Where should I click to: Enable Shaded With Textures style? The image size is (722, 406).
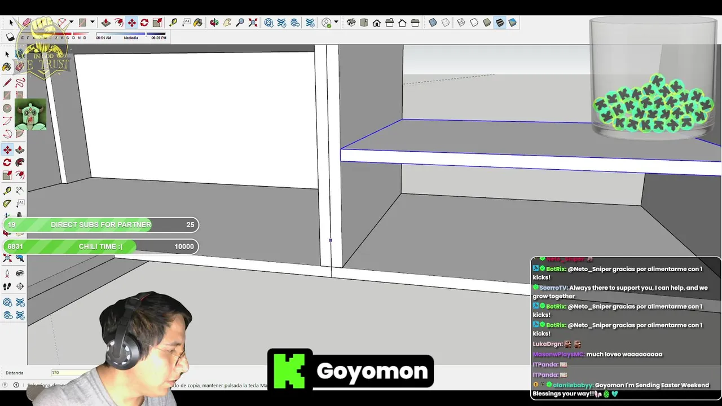[500, 23]
